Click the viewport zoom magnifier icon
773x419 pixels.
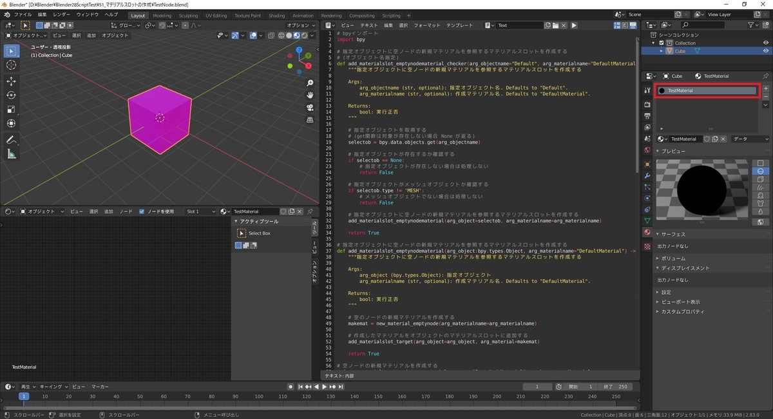click(x=310, y=83)
